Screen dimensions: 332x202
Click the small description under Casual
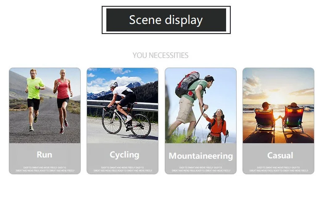coord(279,169)
